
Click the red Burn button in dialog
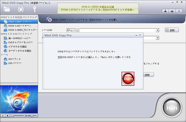click(x=128, y=79)
